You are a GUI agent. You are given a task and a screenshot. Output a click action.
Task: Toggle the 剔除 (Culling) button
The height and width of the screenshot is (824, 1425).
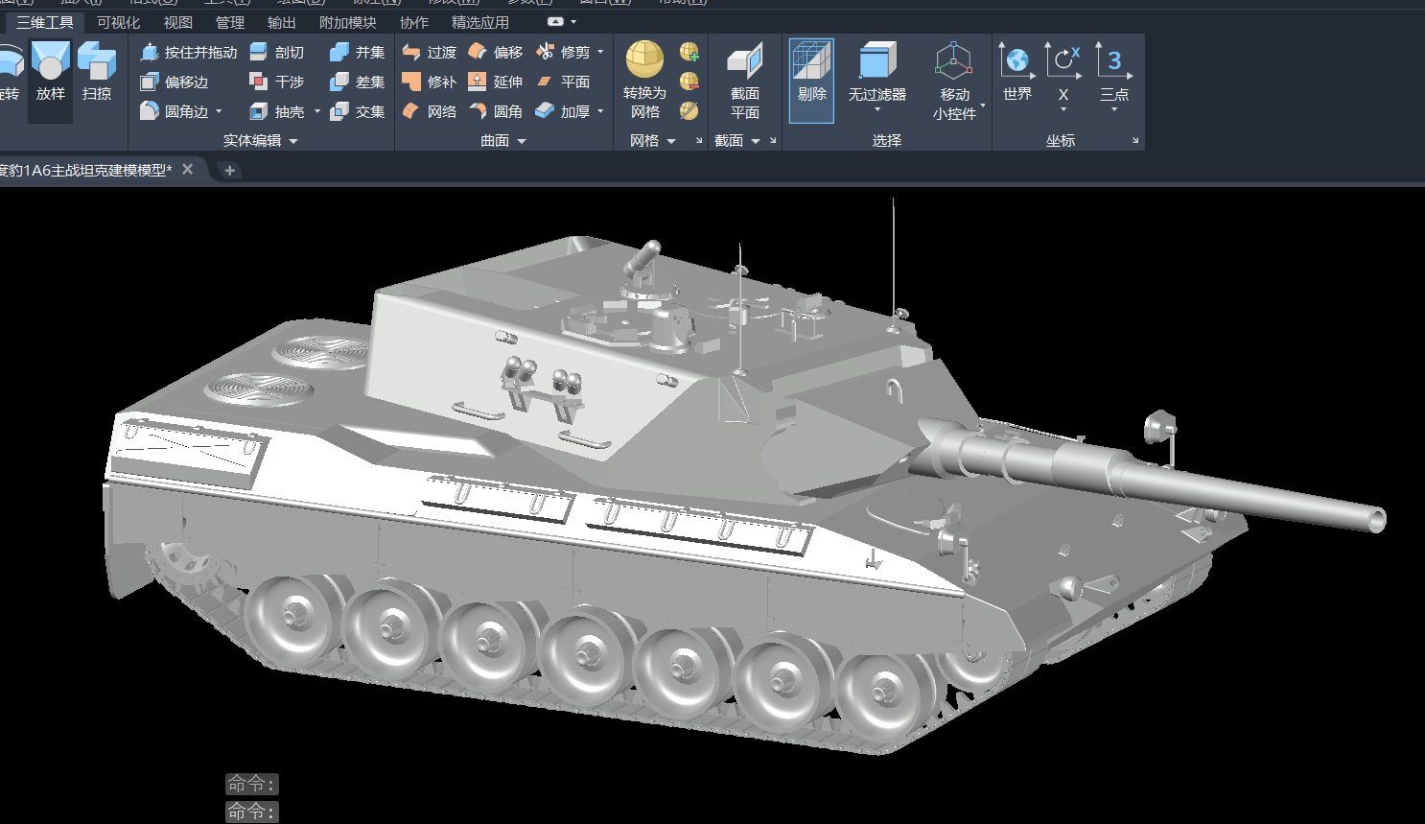tap(811, 81)
